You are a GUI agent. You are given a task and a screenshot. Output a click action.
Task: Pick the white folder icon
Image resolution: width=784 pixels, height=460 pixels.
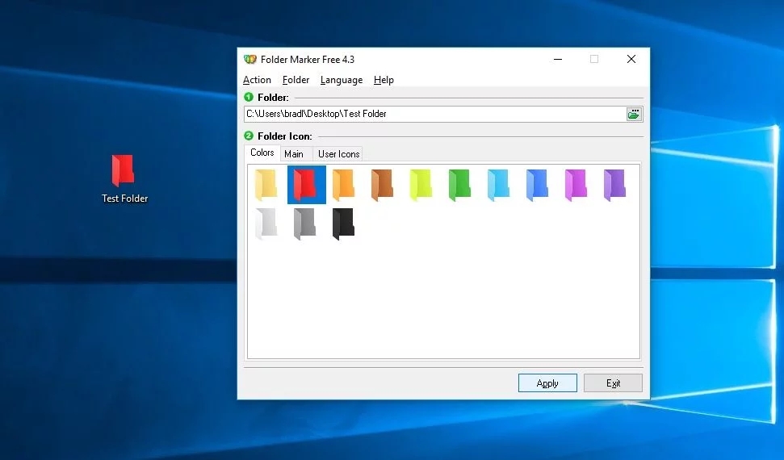click(266, 224)
